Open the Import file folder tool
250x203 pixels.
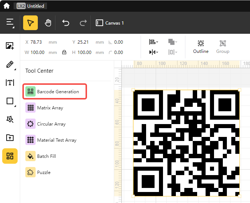click(x=10, y=138)
